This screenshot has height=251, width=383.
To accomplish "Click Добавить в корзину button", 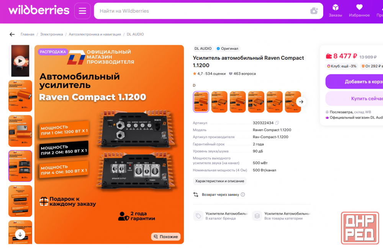I will point(354,82).
